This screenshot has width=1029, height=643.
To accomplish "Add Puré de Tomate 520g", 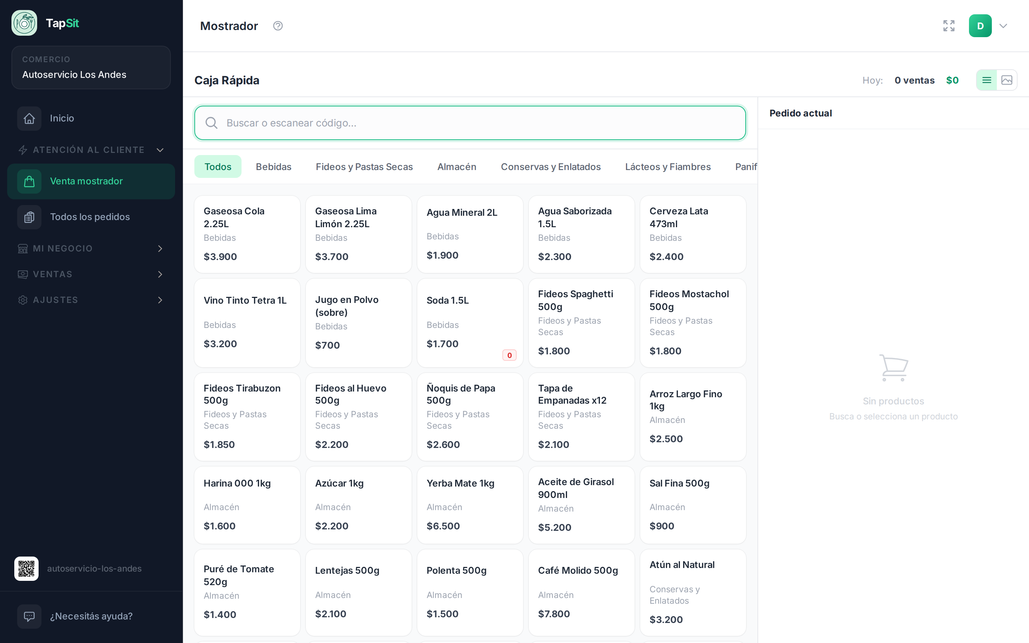I will click(247, 593).
